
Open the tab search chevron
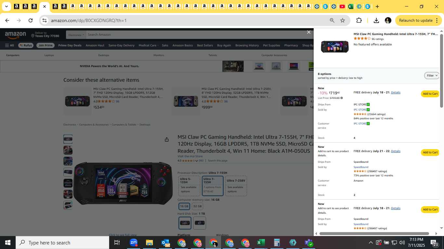[6, 6]
